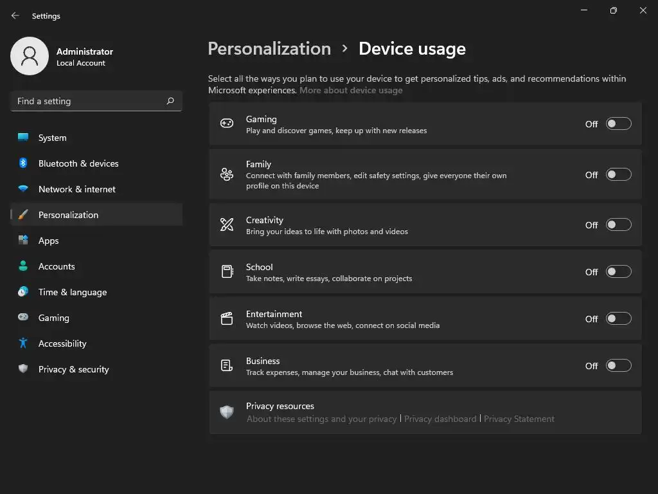Turn on the Family toggle

click(618, 174)
